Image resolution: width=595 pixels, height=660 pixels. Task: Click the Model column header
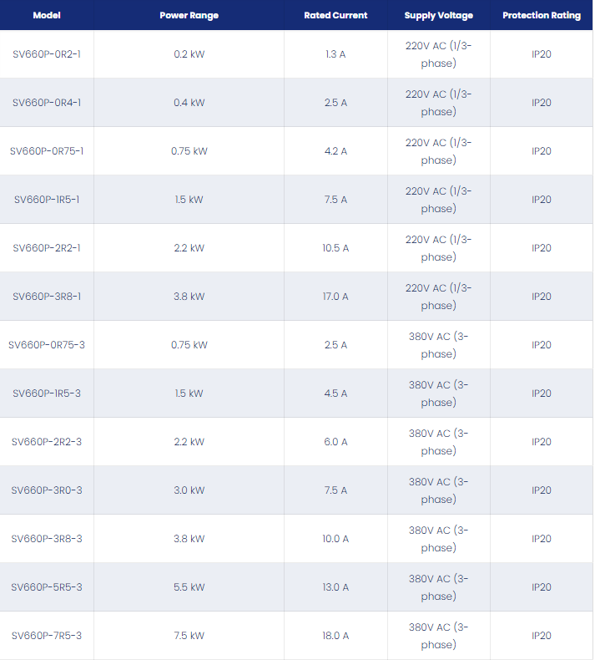[47, 15]
